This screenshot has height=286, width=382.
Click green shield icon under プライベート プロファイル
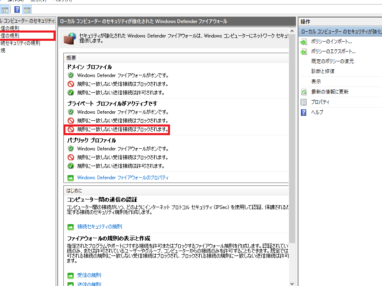pos(71,112)
